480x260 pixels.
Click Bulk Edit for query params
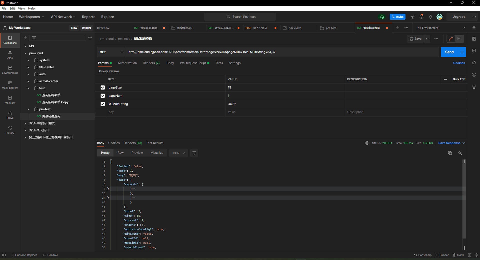tap(459, 79)
